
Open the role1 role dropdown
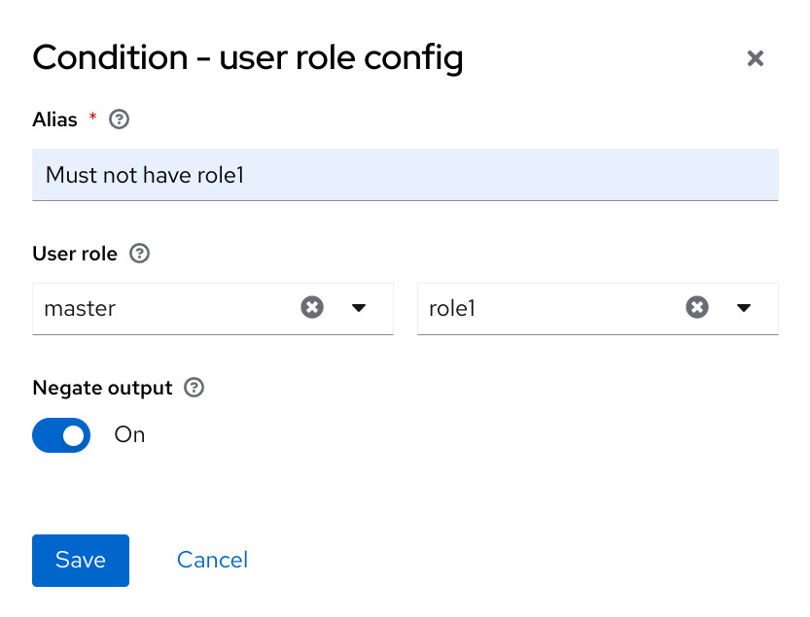coord(744,306)
